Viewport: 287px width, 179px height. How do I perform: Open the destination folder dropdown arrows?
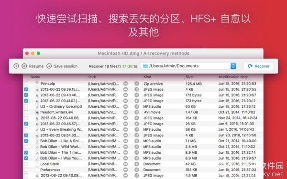pos(233,66)
